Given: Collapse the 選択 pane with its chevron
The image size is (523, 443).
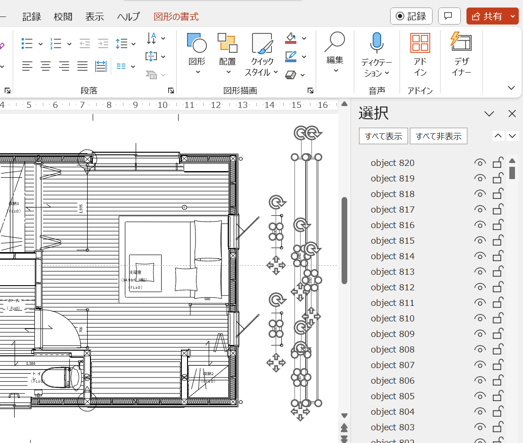Looking at the screenshot, I should click(489, 114).
